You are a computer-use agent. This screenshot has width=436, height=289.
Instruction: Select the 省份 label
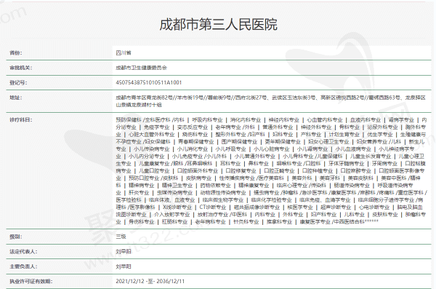pos(16,52)
